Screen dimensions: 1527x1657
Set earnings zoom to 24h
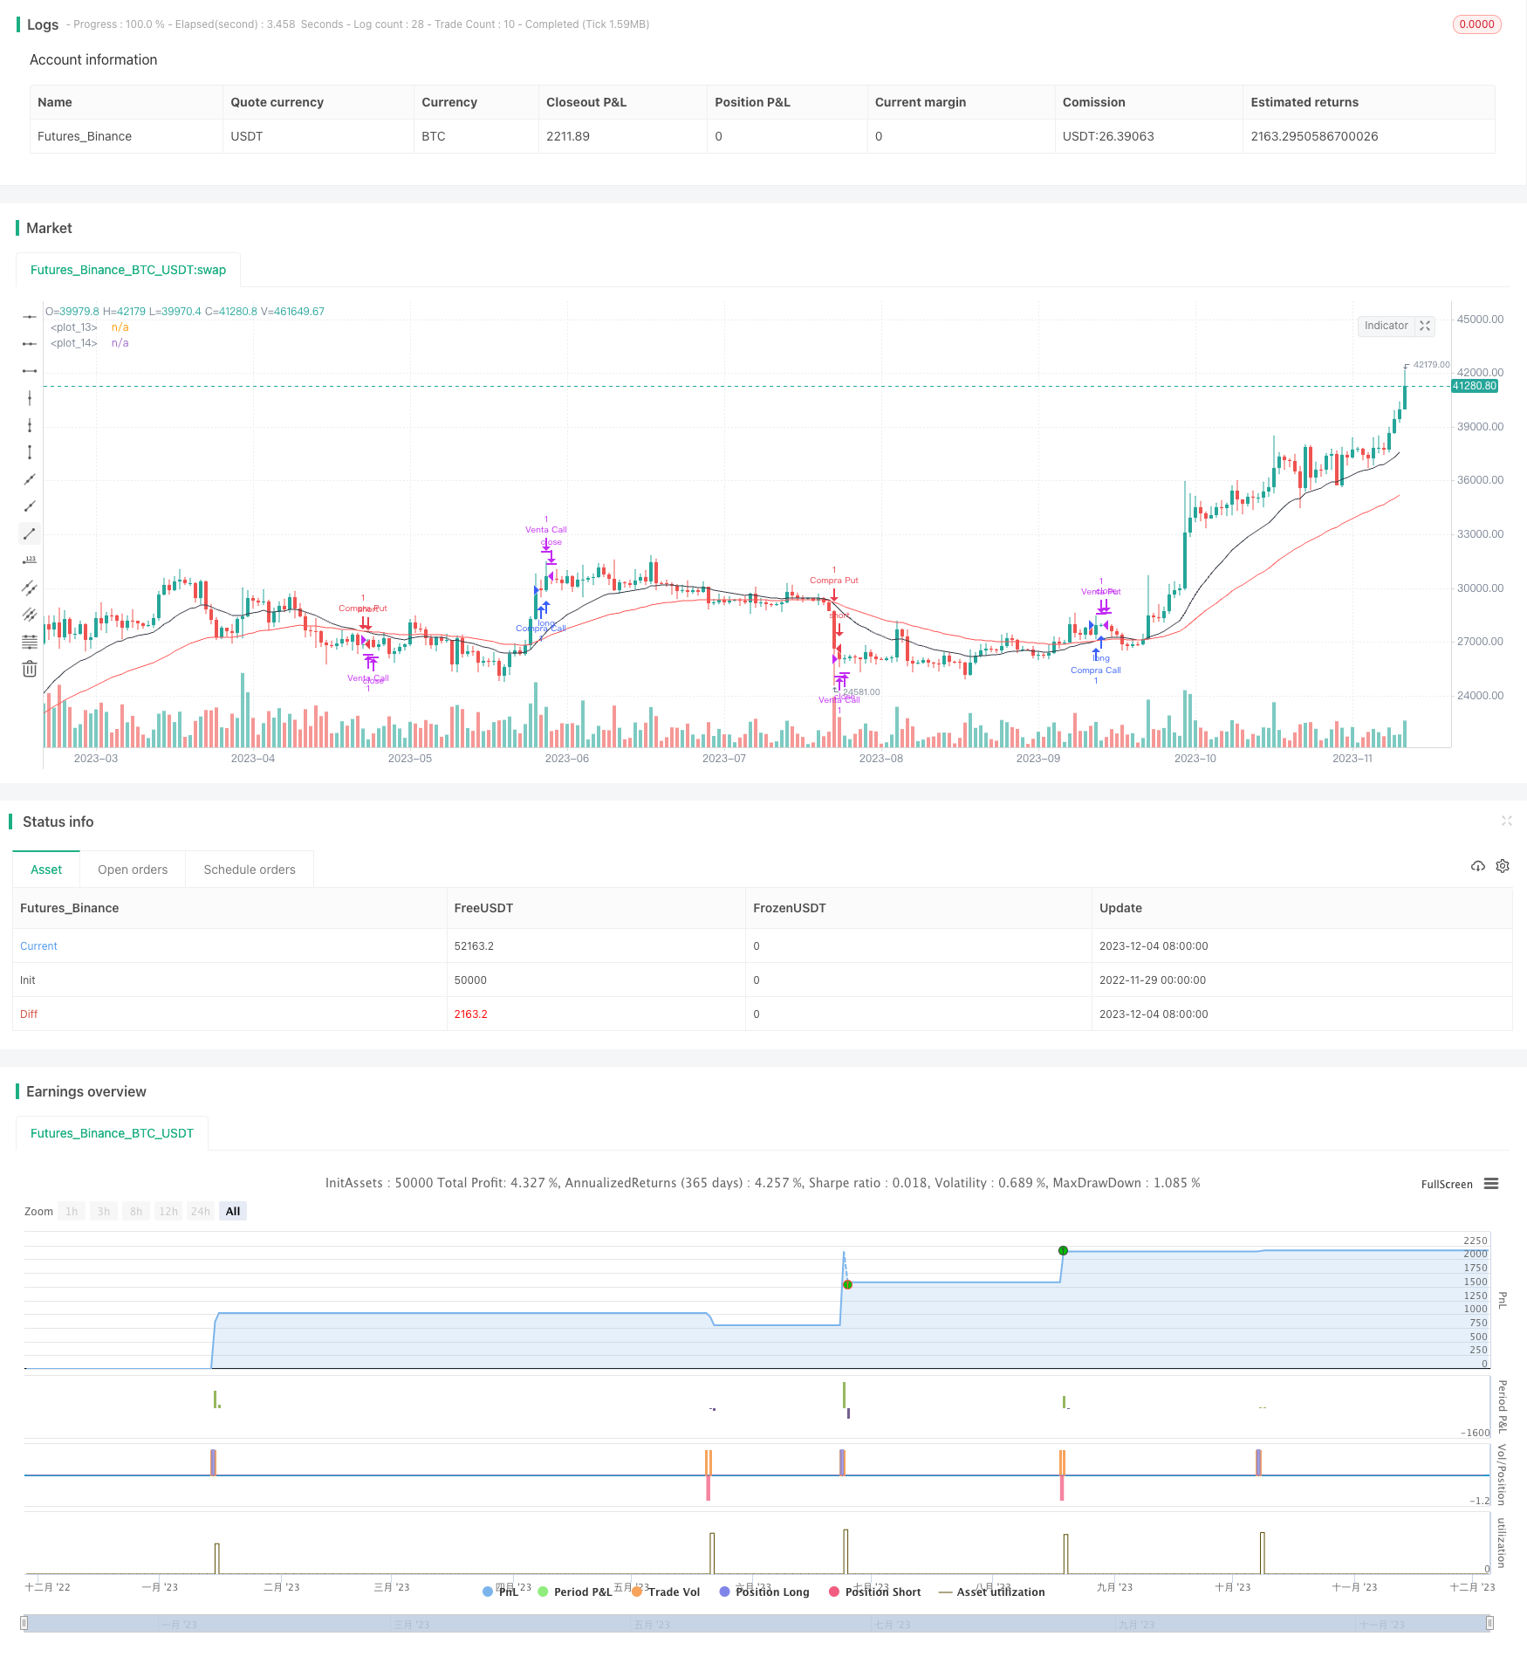point(201,1211)
